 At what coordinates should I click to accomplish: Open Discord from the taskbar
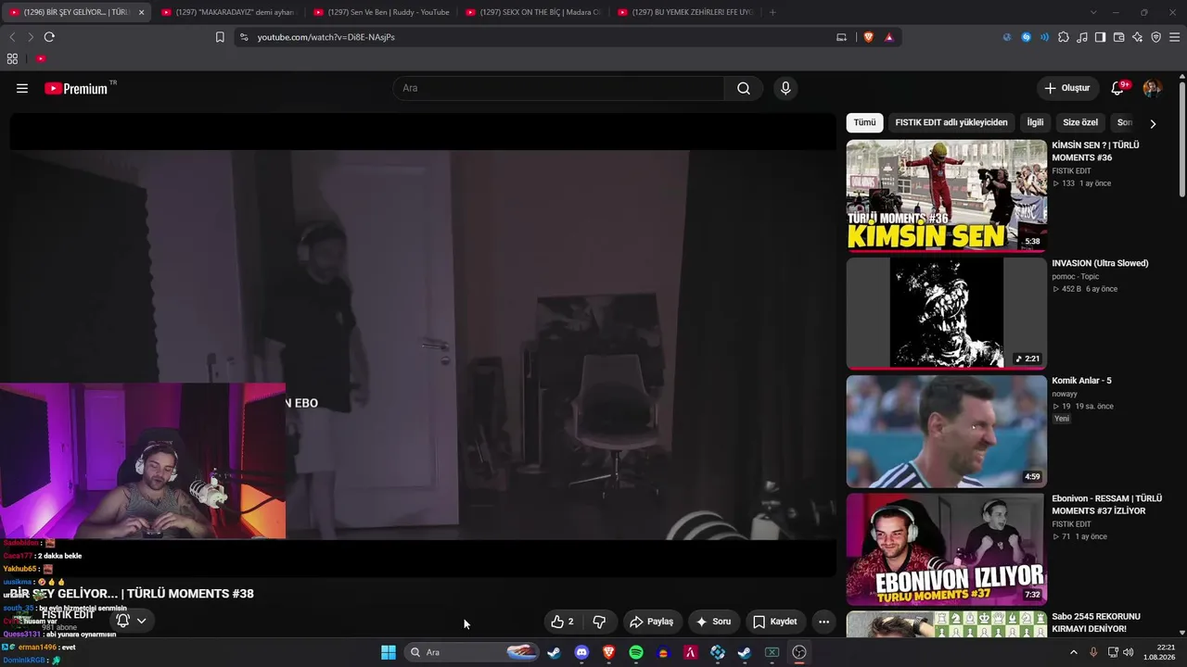coord(581,652)
